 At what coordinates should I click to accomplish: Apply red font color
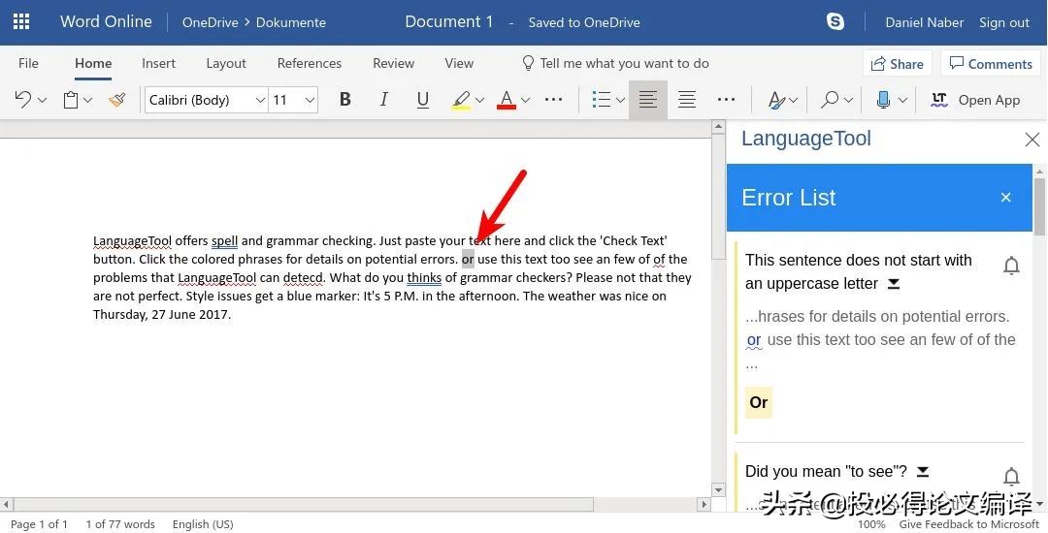coord(507,100)
